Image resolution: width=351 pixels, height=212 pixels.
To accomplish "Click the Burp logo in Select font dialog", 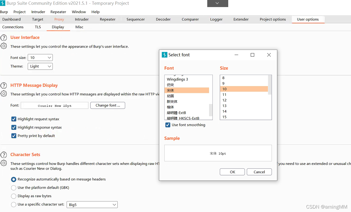I will pyautogui.click(x=164, y=55).
